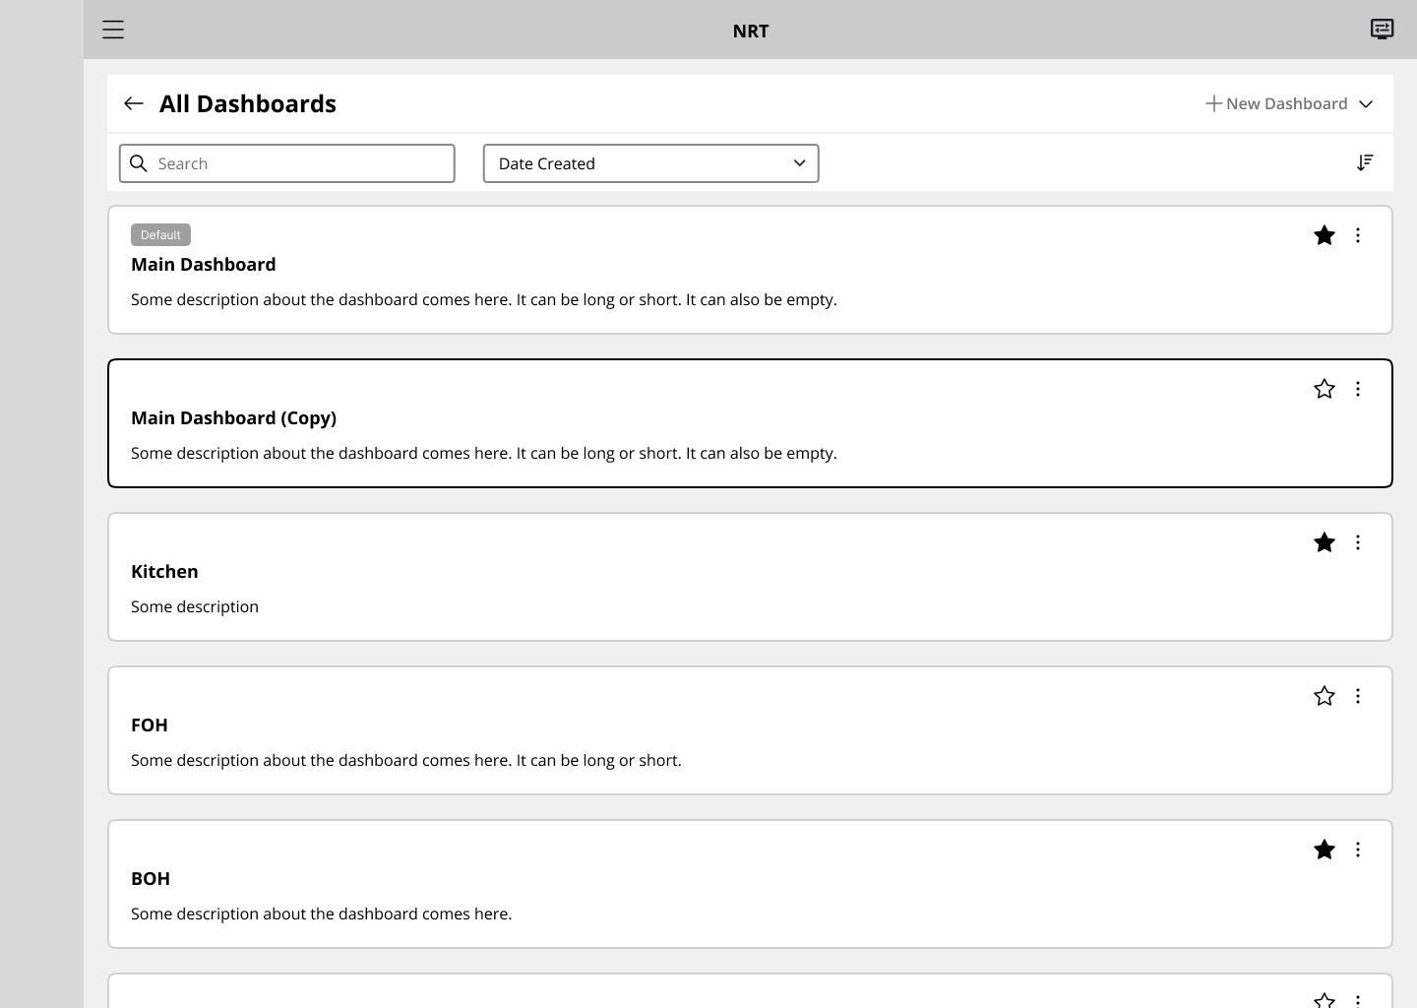Open the BOH dashboard options menu
The image size is (1417, 1008).
click(1358, 850)
